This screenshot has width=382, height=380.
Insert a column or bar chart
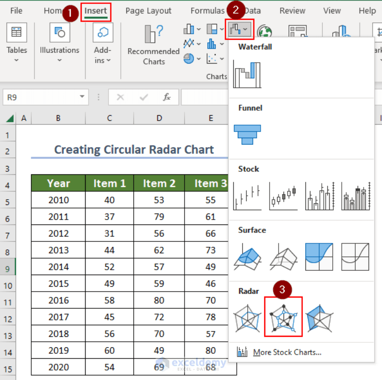pos(189,29)
